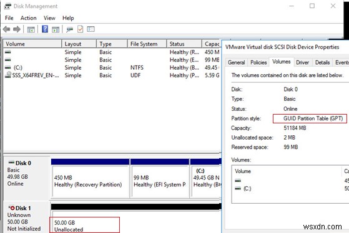Click the Properties checkmark page icon

tap(80, 29)
